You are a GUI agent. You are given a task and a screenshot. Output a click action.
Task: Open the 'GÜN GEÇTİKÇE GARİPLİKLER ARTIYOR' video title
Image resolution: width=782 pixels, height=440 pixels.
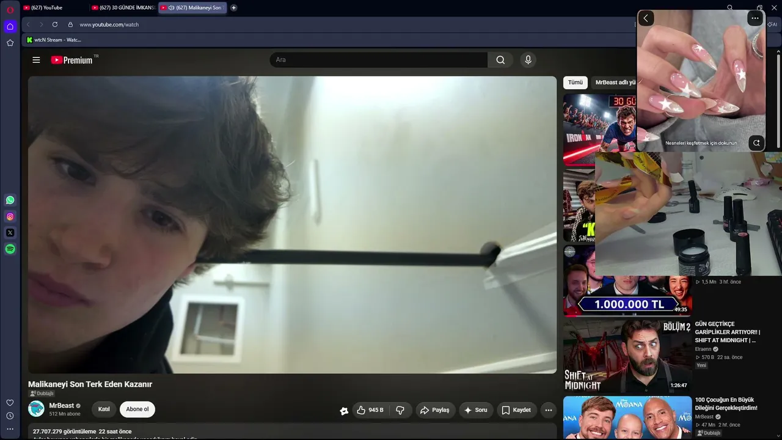pyautogui.click(x=728, y=332)
